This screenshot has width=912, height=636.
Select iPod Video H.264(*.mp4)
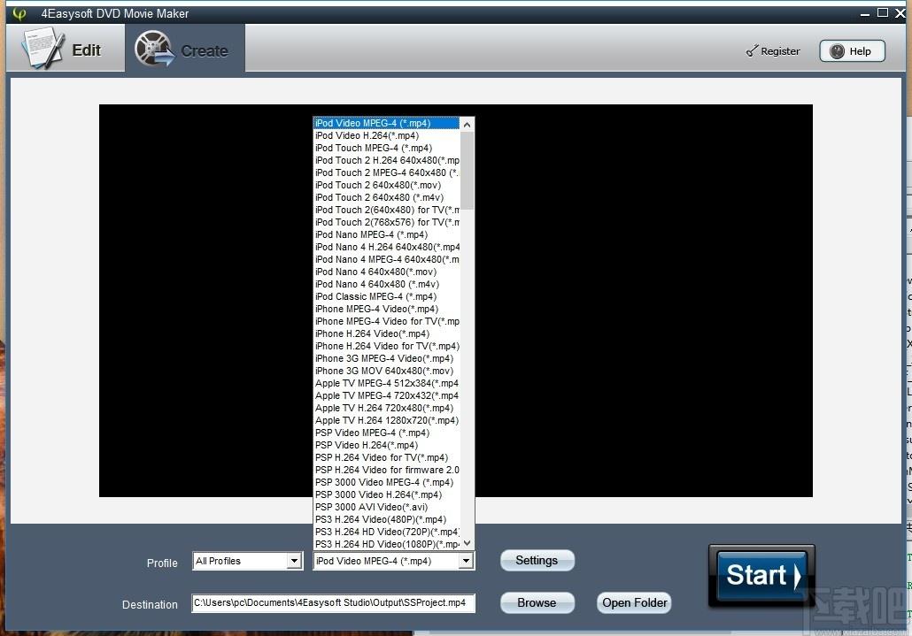pyautogui.click(x=387, y=135)
